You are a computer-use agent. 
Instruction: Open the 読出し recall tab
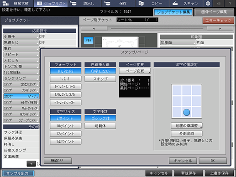point(84,3)
